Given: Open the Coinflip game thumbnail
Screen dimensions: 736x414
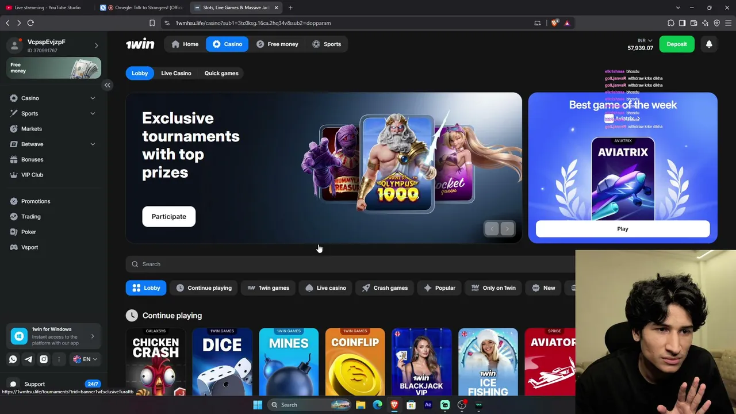Looking at the screenshot, I should click(x=355, y=362).
